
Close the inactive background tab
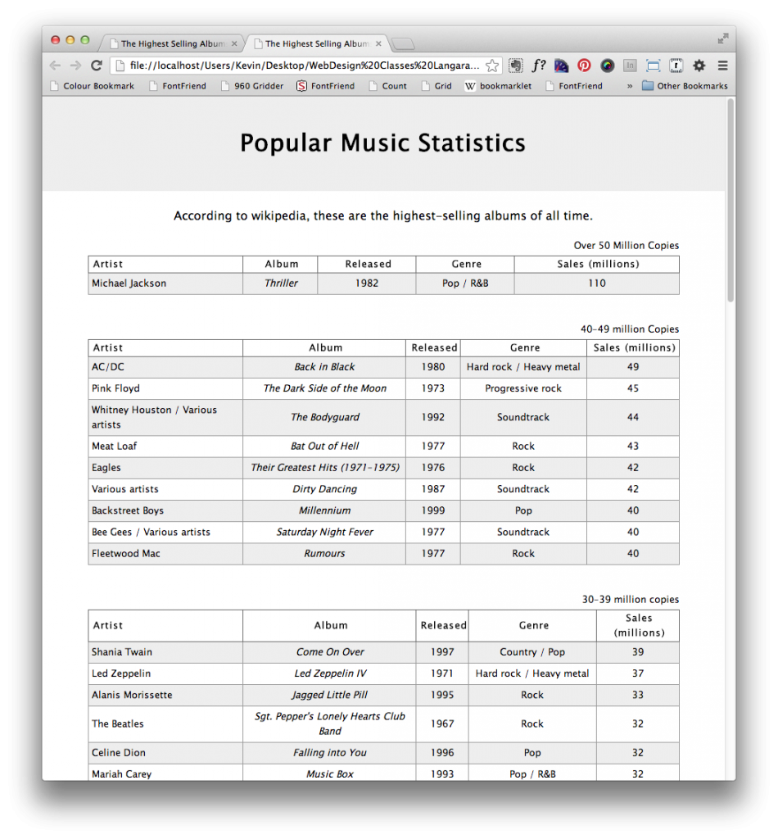(x=234, y=44)
